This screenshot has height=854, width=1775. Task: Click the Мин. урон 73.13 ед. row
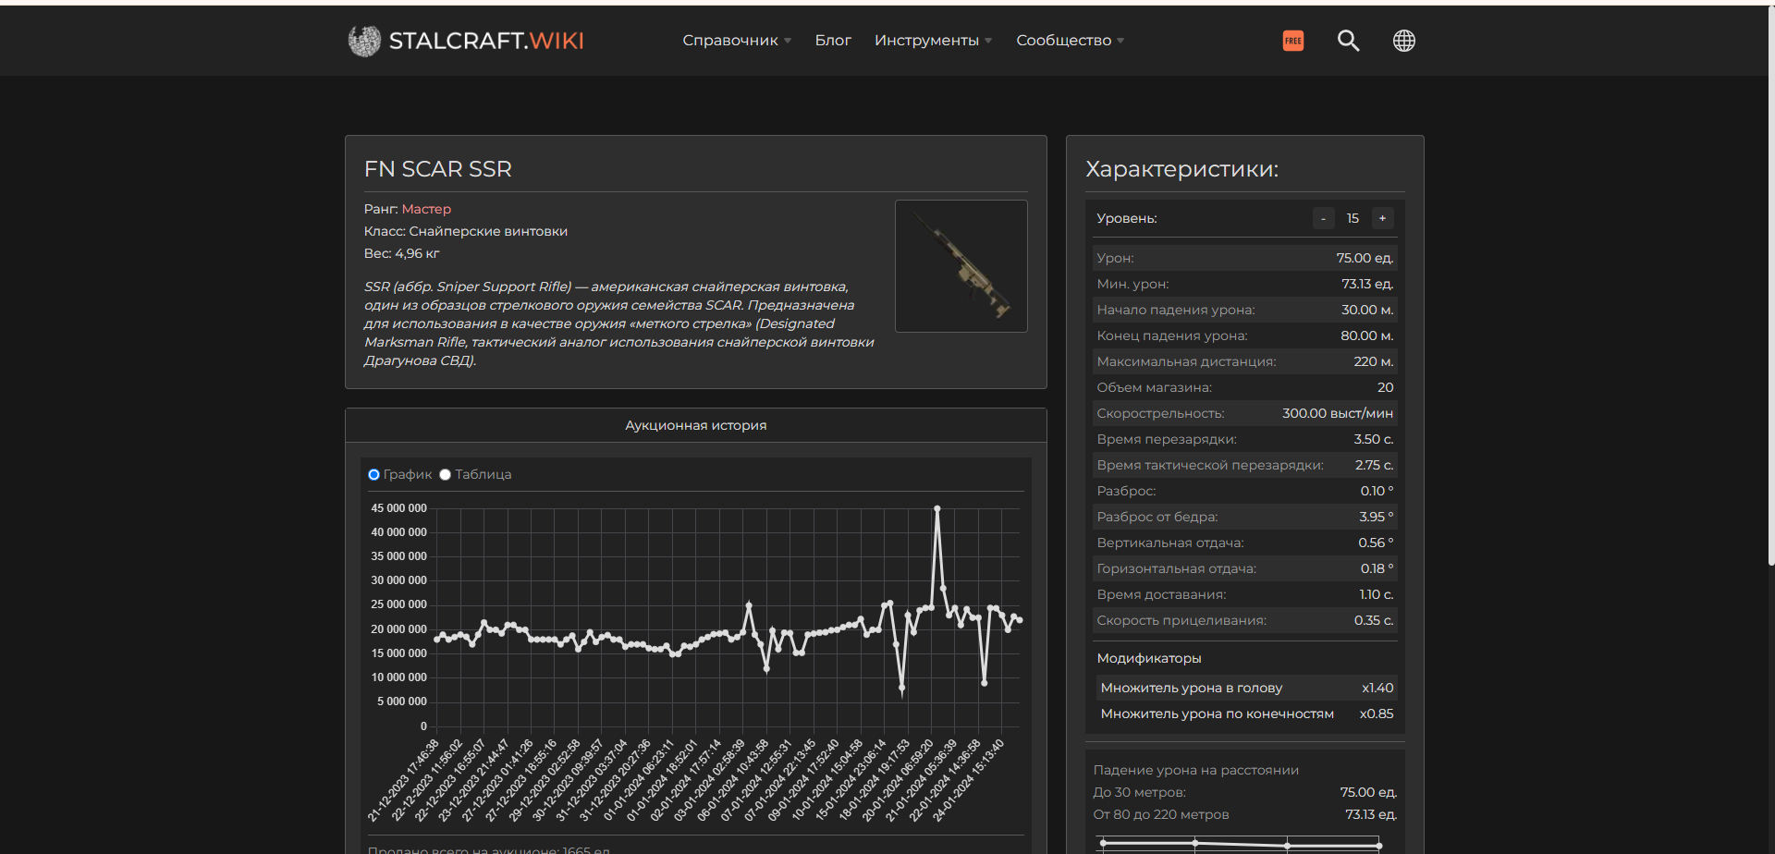[x=1244, y=284]
